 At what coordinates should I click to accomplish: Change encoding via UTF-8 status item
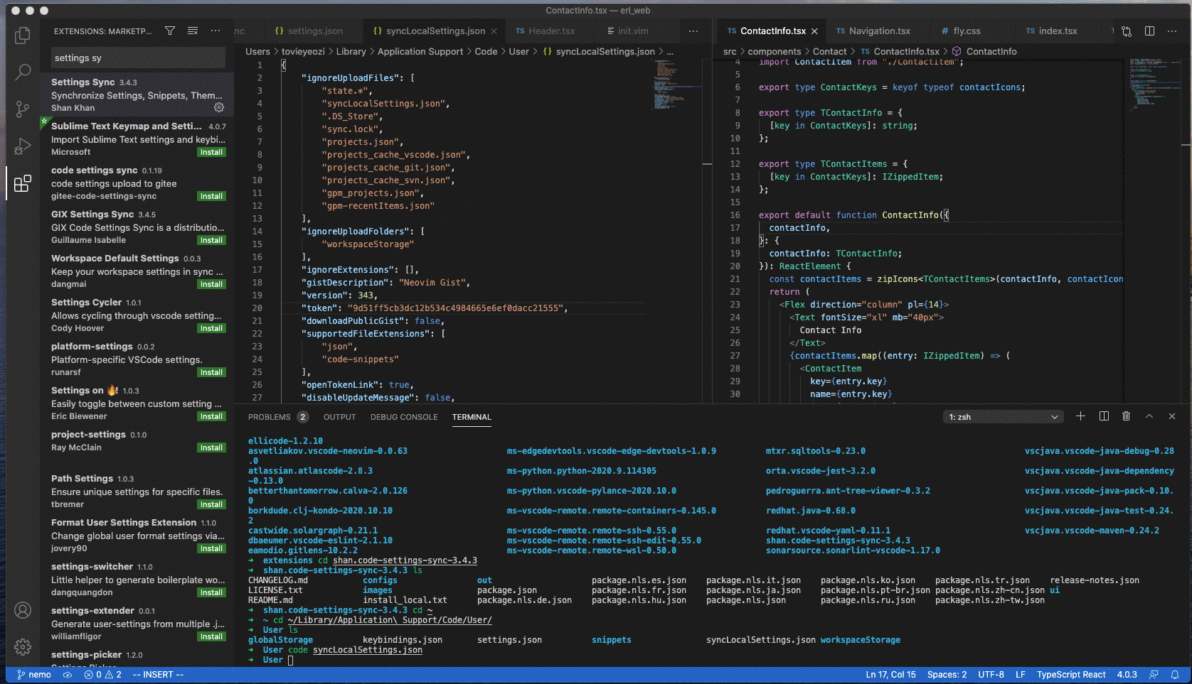[991, 675]
